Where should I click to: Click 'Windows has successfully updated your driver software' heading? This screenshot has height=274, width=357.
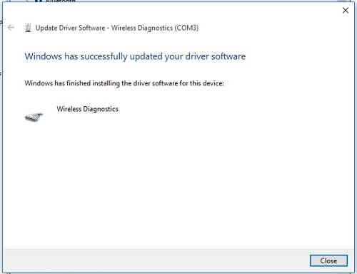pos(135,56)
